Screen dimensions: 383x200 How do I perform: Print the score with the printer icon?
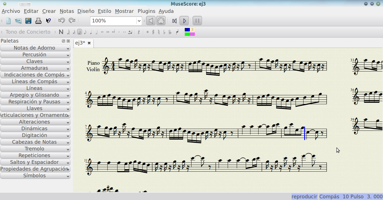tap(38, 21)
